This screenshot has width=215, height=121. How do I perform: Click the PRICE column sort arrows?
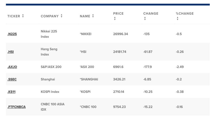[x=114, y=19]
